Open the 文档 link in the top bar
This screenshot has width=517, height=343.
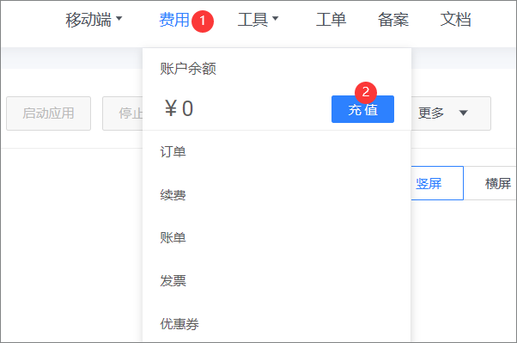pos(455,20)
